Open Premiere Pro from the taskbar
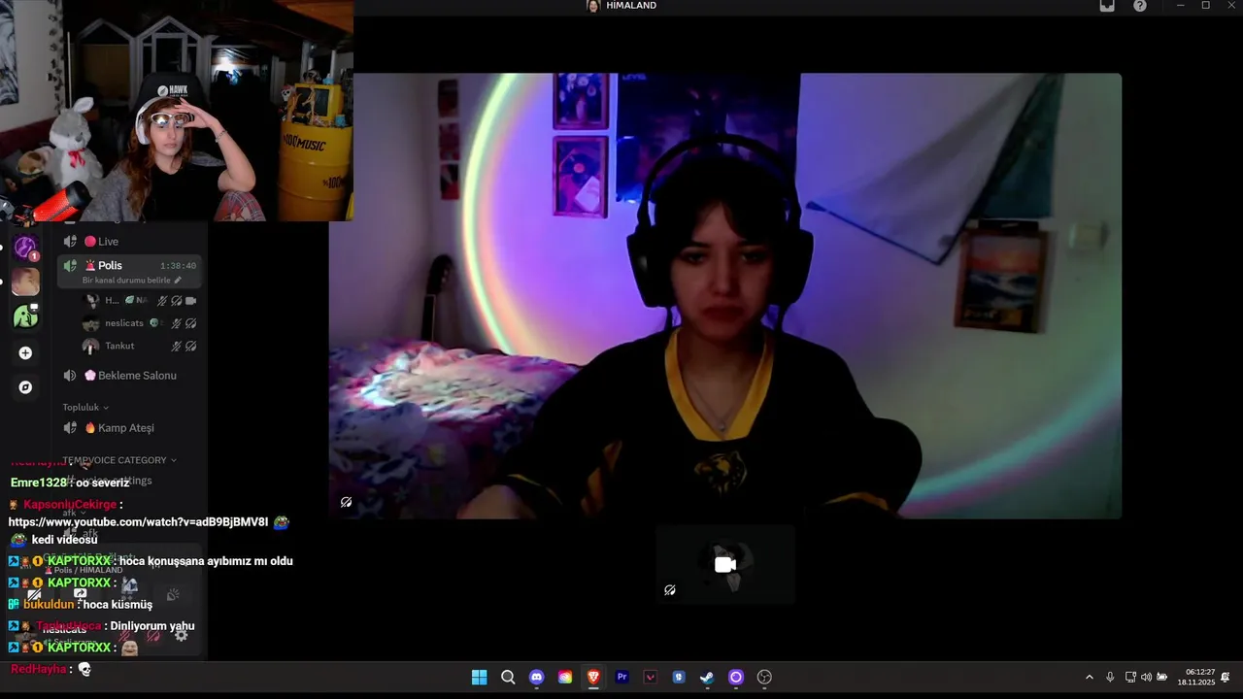 pyautogui.click(x=622, y=678)
